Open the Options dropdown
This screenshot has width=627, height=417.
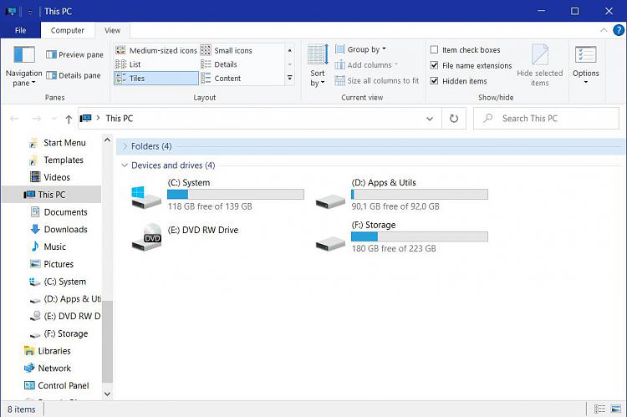[x=586, y=65]
